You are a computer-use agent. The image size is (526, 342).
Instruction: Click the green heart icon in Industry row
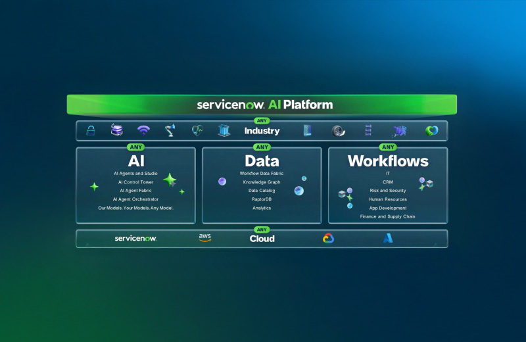pyautogui.click(x=431, y=131)
